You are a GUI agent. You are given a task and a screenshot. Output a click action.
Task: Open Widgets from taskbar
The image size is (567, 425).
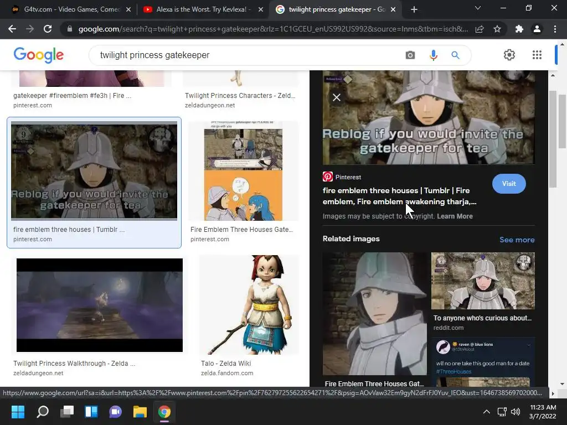(91, 412)
